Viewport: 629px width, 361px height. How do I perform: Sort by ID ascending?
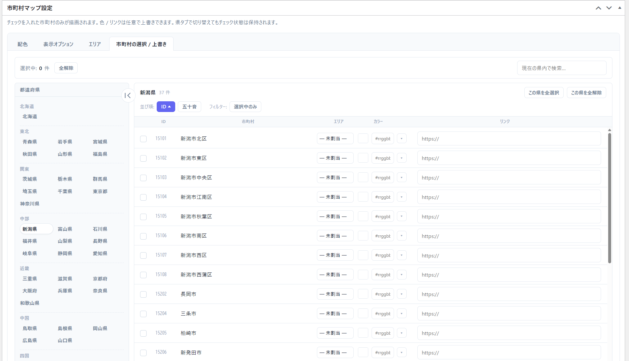tap(166, 107)
